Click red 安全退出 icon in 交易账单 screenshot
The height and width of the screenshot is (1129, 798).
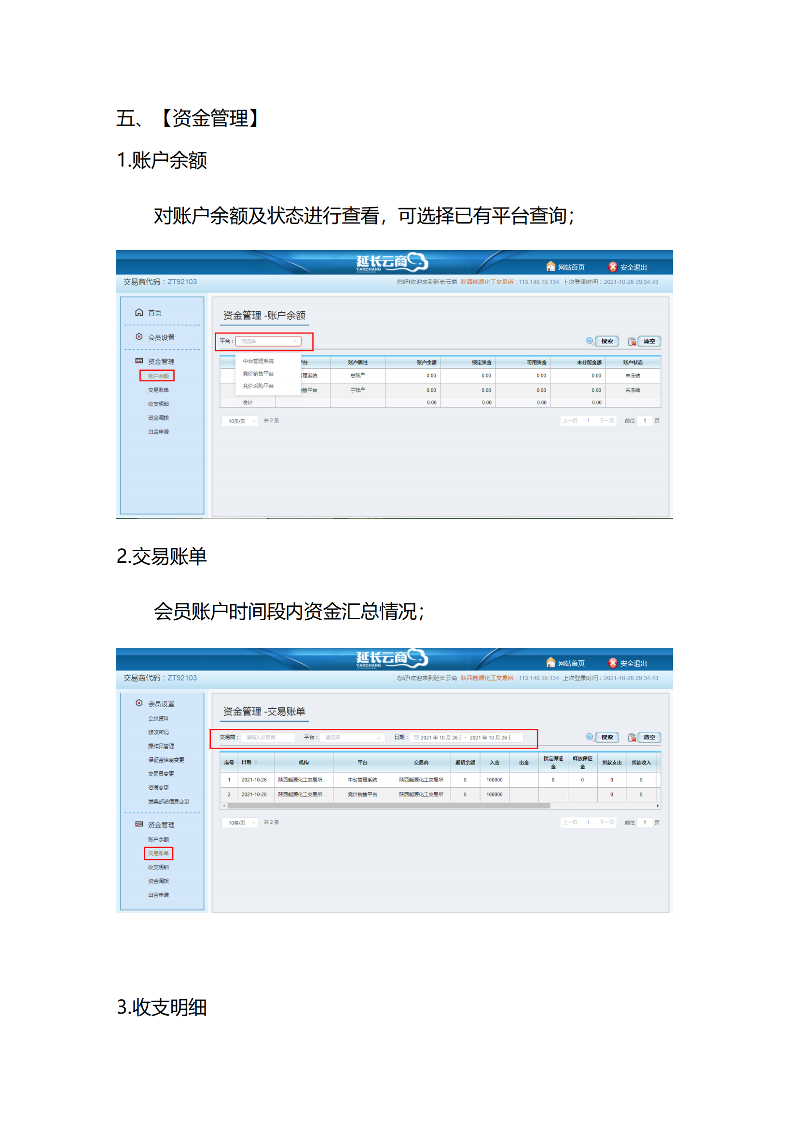pos(612,663)
